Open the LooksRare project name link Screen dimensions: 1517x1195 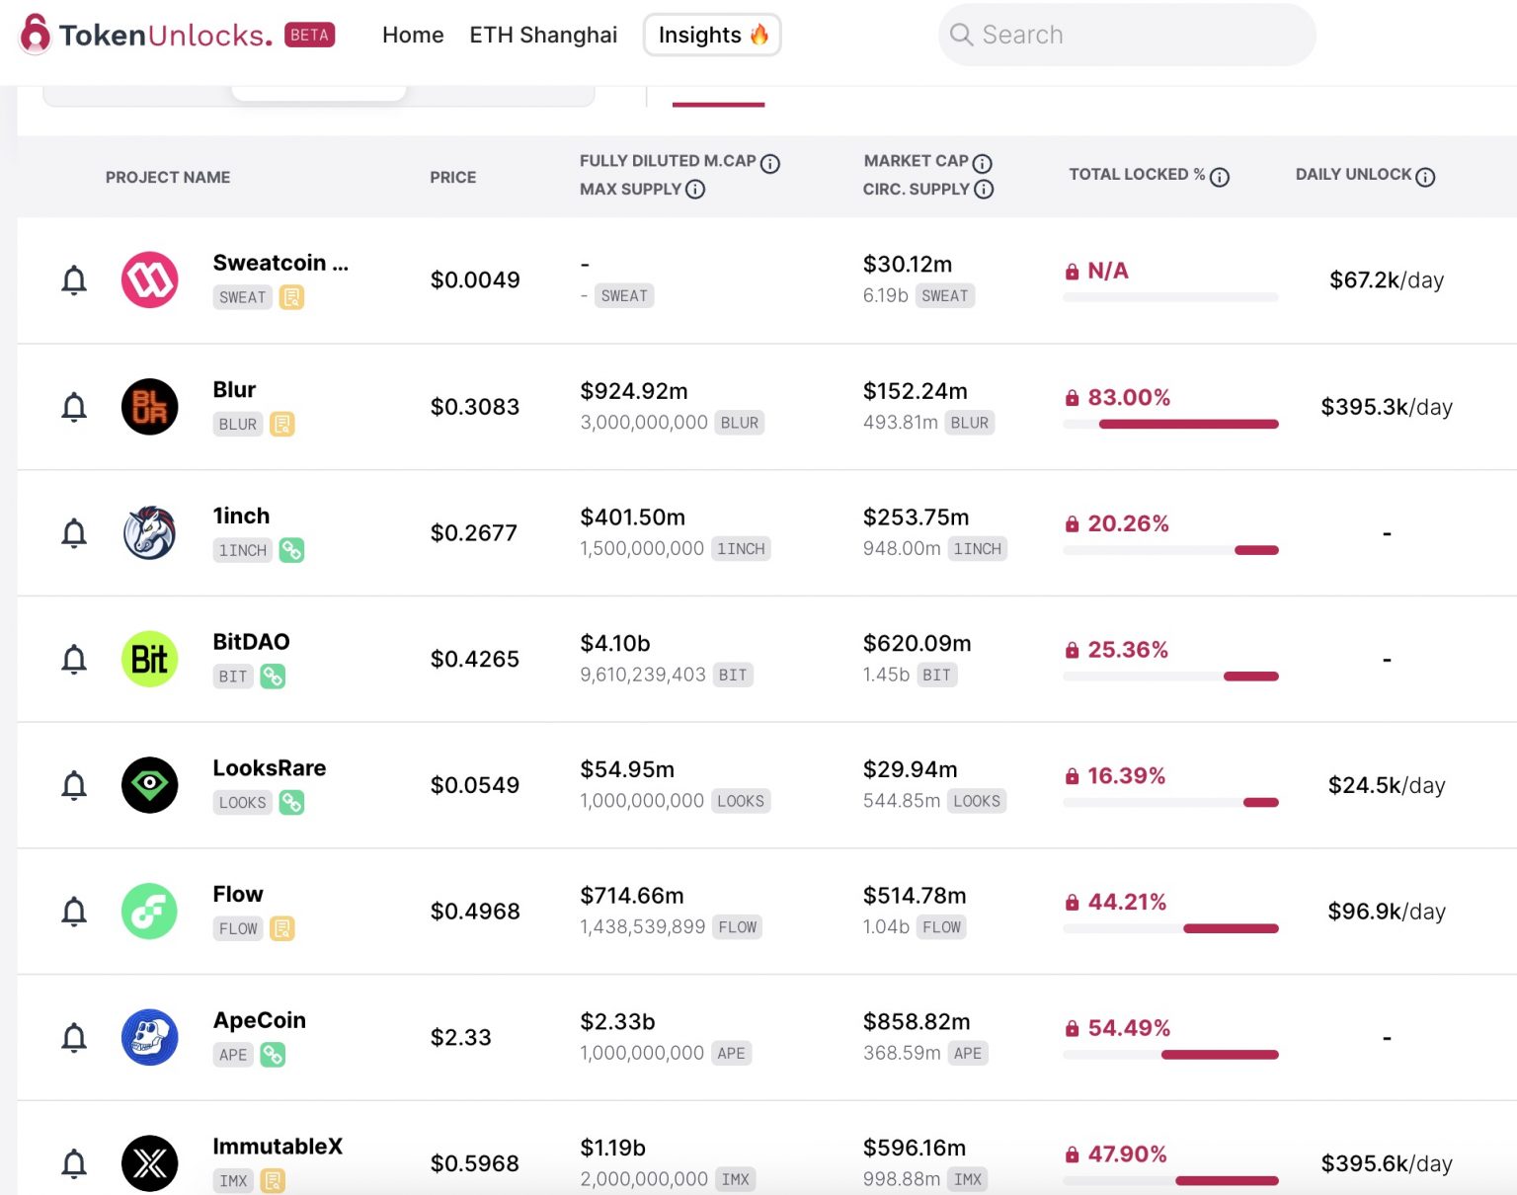tap(270, 768)
